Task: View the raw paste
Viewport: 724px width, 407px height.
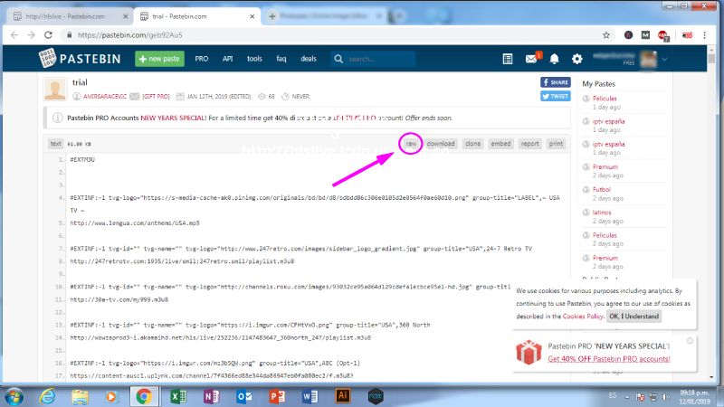Action: 411,144
